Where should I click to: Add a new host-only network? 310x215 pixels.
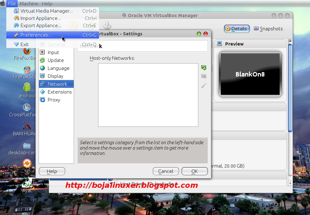204,67
